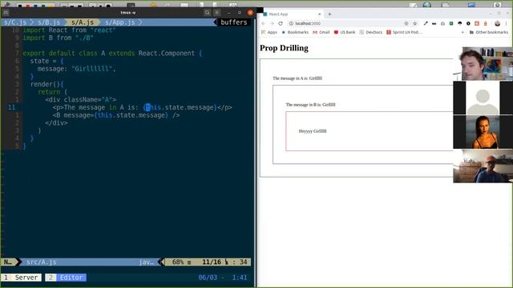
Task: Switch to the s/B.js buffer tab
Action: [x=49, y=22]
